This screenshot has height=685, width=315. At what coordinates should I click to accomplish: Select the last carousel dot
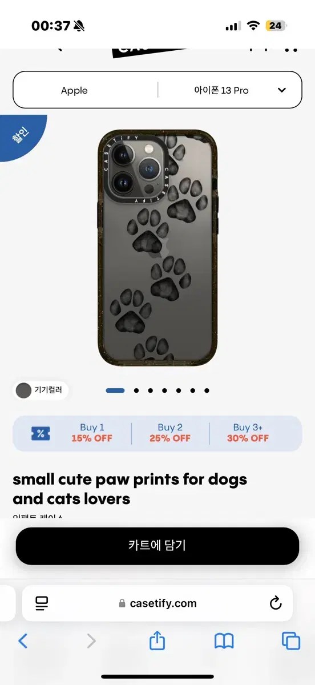(x=207, y=390)
